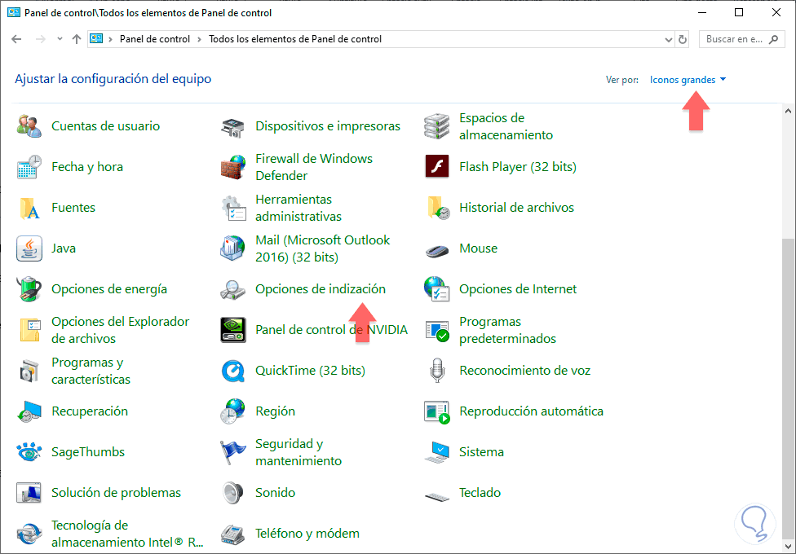Screen dimensions: 796x554
Task: Open the Sonido speaker icon
Action: click(233, 493)
